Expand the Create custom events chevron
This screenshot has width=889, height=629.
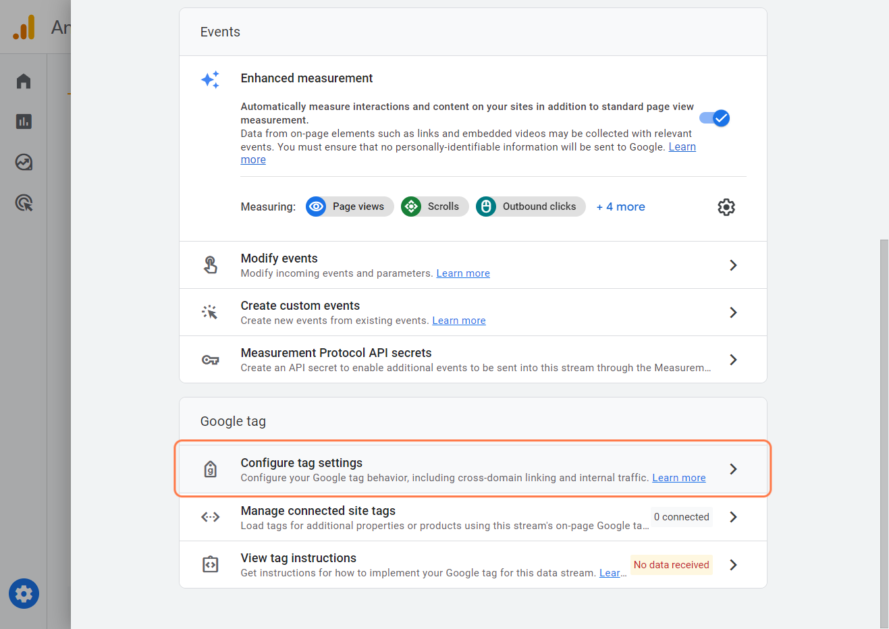pyautogui.click(x=733, y=312)
